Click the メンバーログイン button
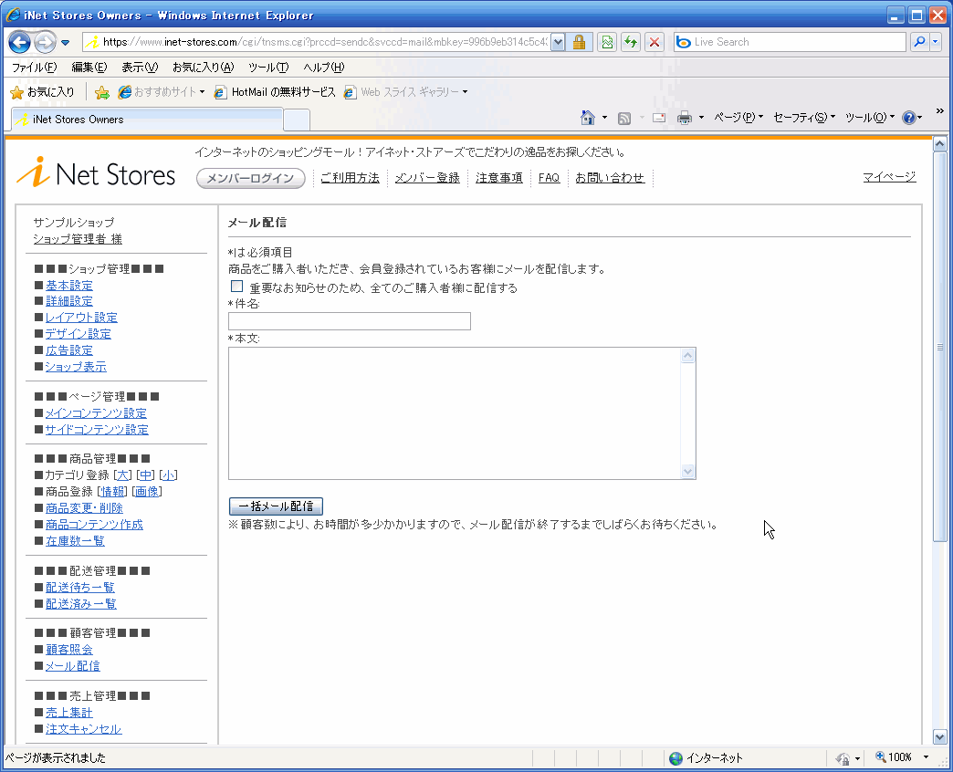Screen dimensions: 953x772 251,179
